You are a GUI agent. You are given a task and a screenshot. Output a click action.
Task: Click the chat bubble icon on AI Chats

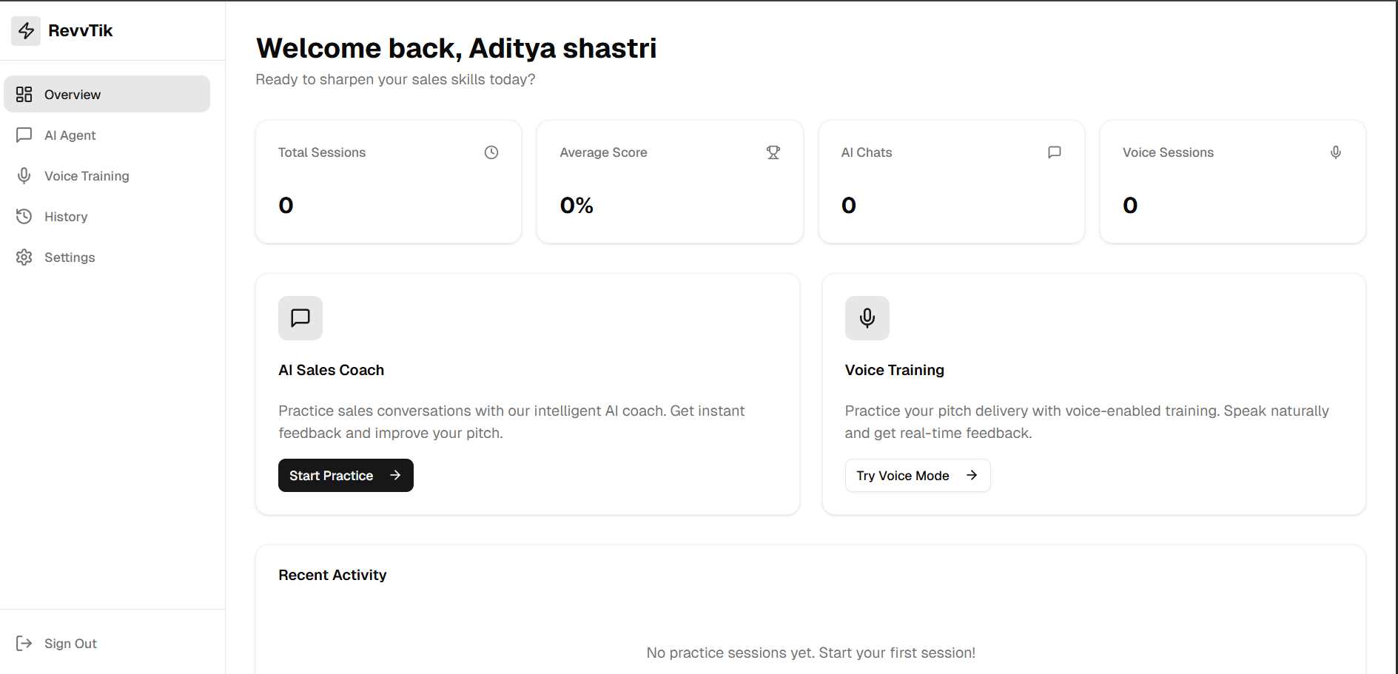coord(1055,152)
